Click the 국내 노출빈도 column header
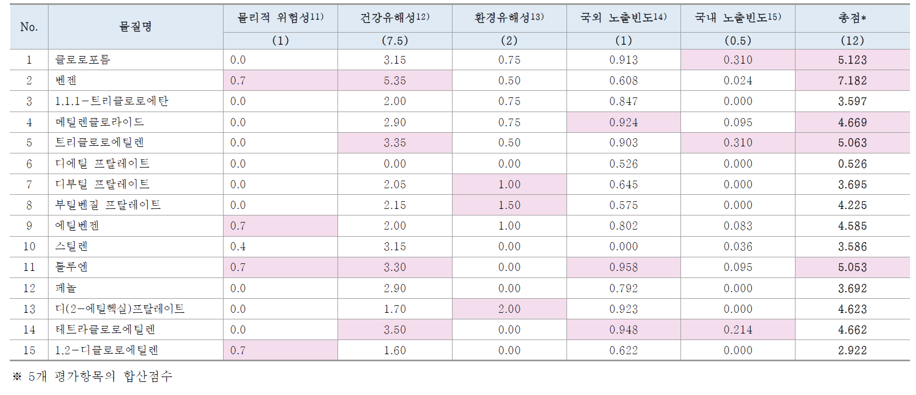The image size is (916, 395). [738, 18]
